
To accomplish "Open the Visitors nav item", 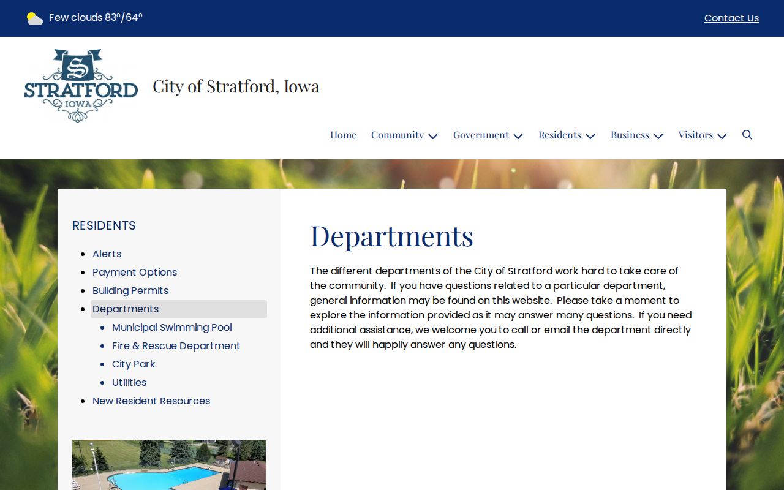I will [x=696, y=135].
